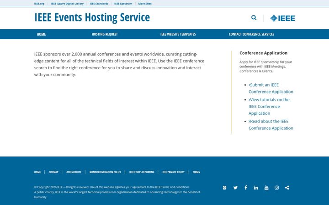Open IEEE Website Templates menu item

pos(178,34)
